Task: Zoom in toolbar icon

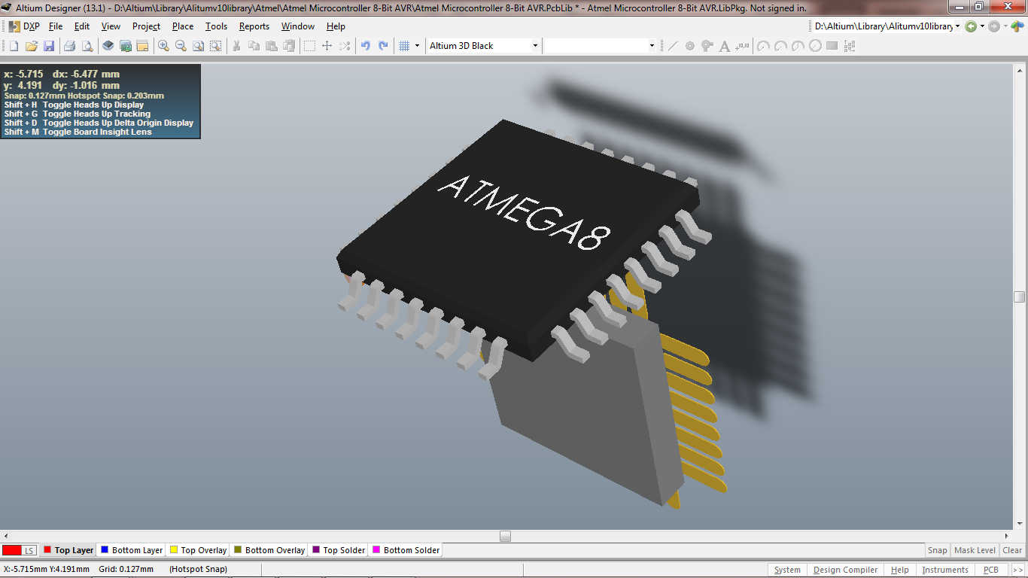Action: (x=163, y=46)
